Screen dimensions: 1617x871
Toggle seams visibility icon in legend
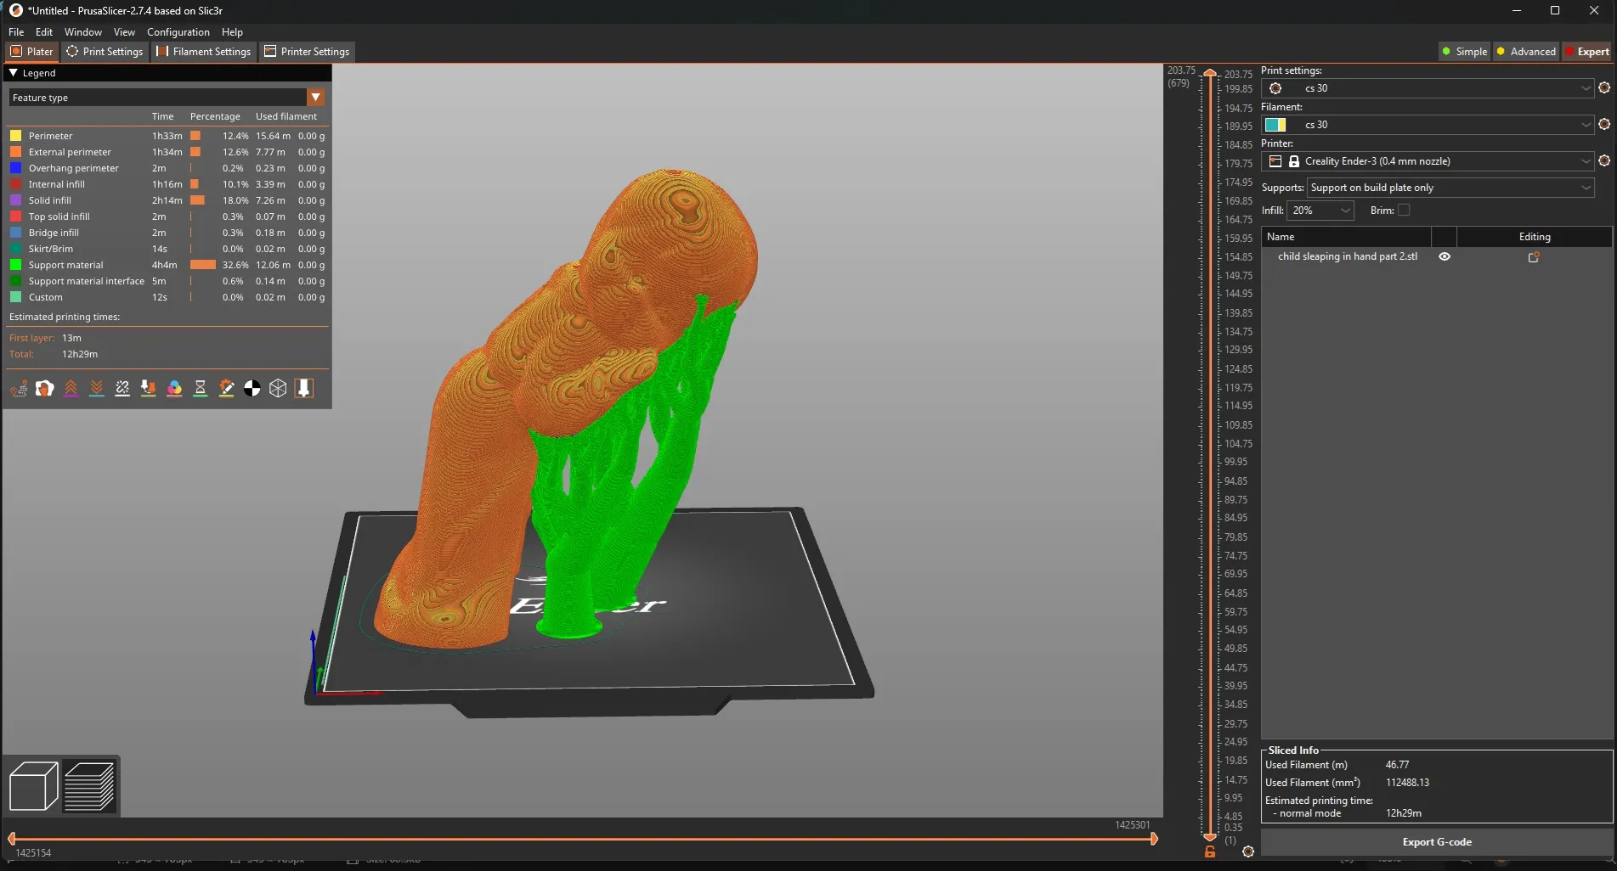click(122, 389)
